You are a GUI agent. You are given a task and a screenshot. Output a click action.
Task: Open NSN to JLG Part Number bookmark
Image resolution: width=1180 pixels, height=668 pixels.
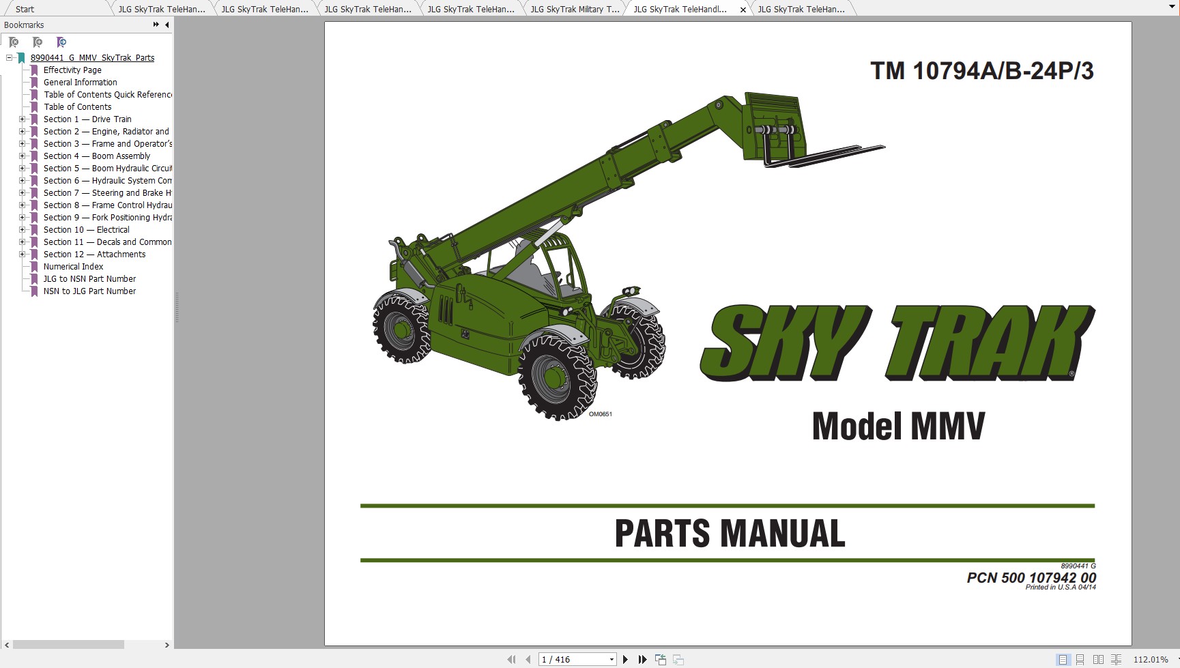pyautogui.click(x=89, y=291)
